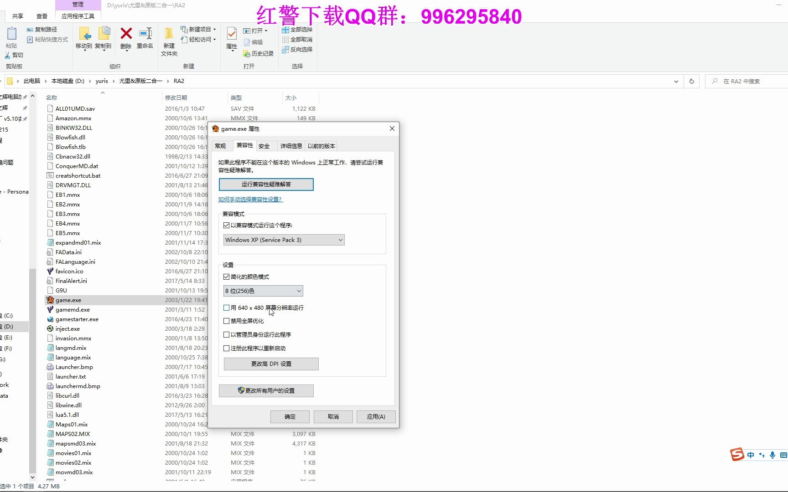
Task: Click the Sogou soft keyboard icon
Action: pyautogui.click(x=783, y=455)
